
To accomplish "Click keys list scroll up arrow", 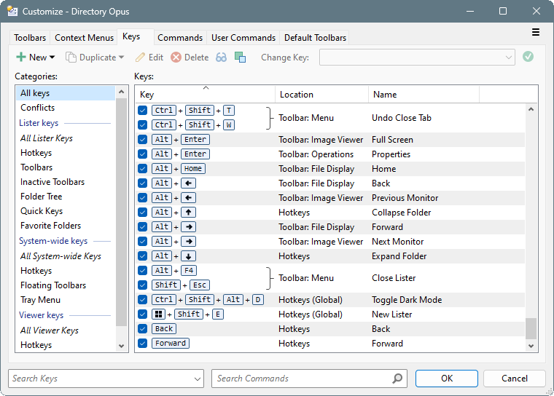I will click(531, 109).
